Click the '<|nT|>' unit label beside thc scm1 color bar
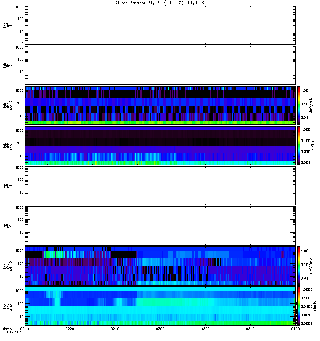The image size is (320, 341). (315, 306)
